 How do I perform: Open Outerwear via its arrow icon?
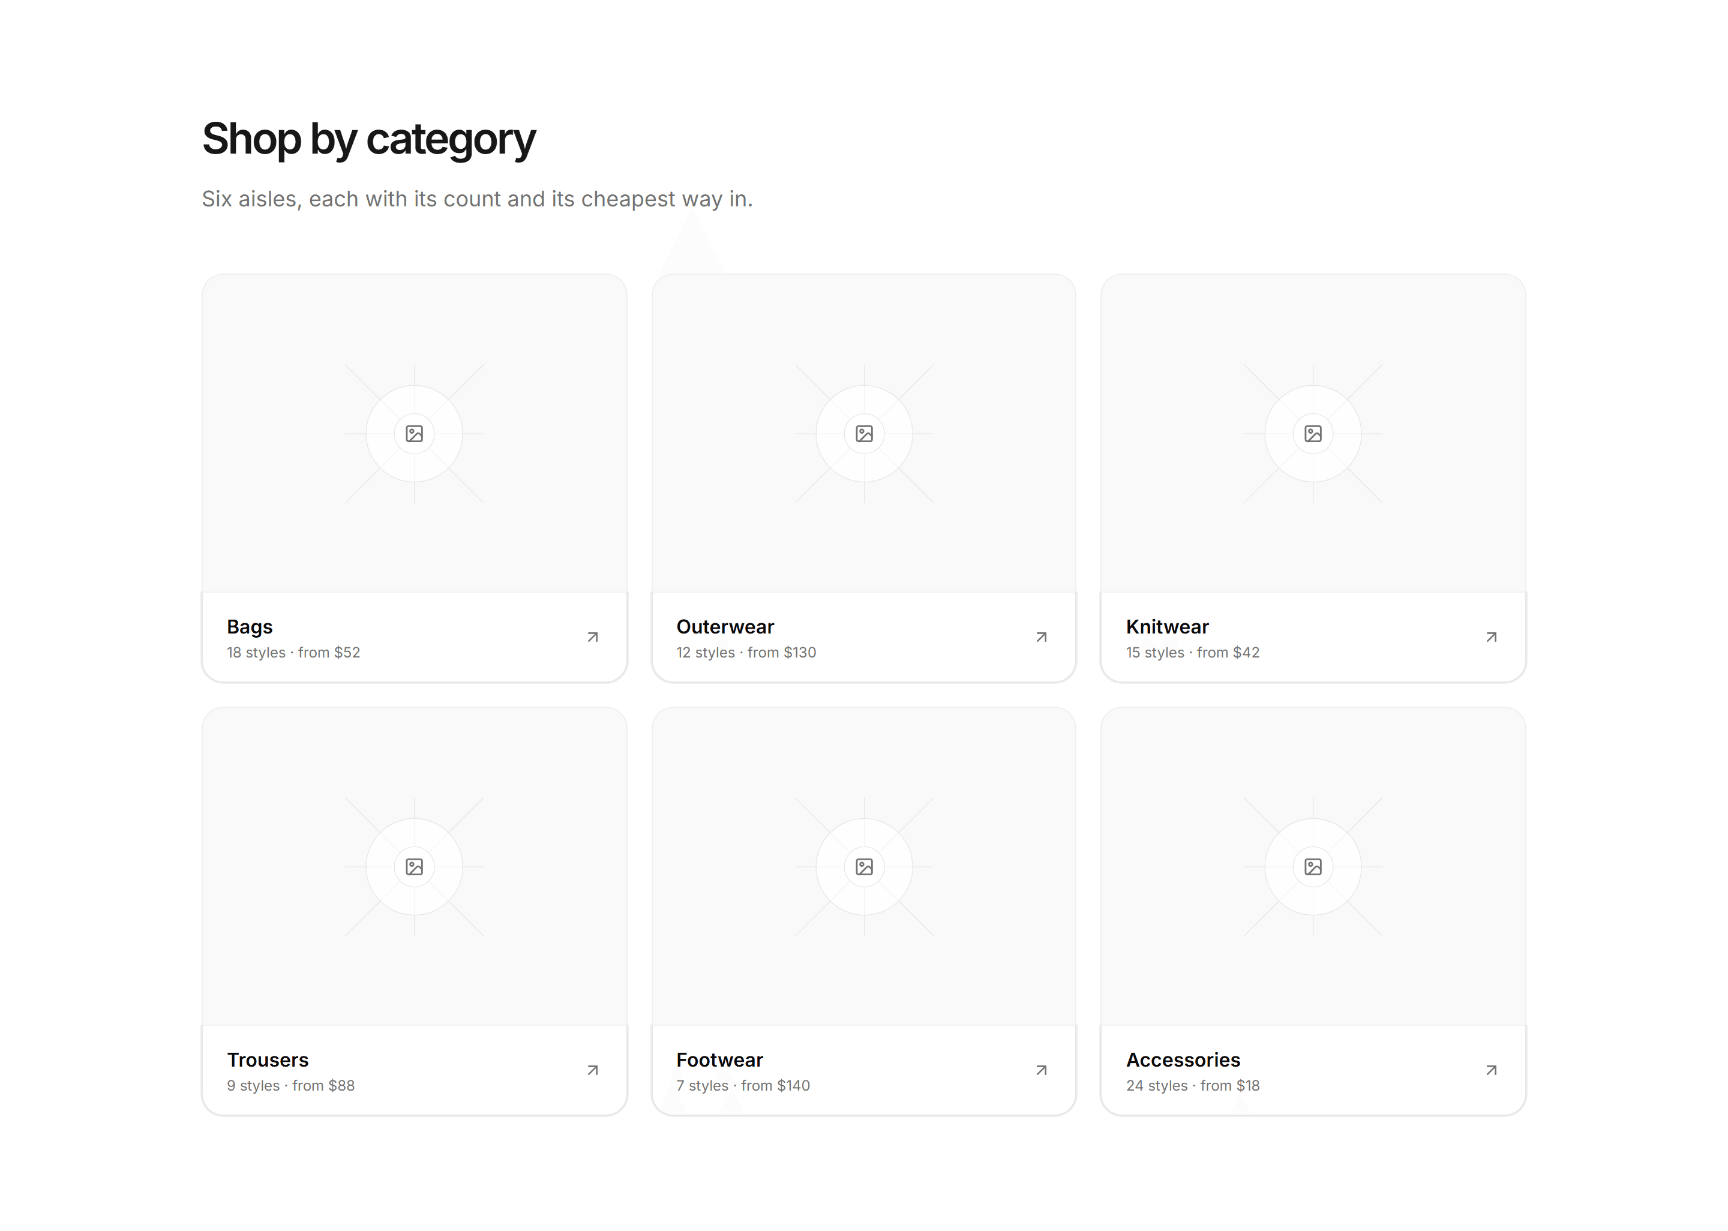pos(1042,638)
